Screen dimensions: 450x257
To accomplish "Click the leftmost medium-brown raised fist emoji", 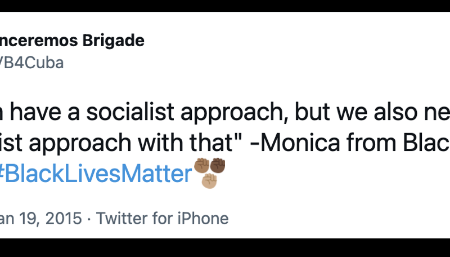I will tap(201, 166).
